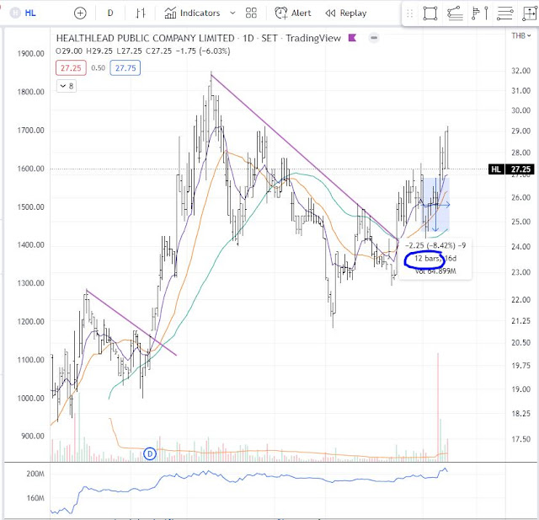Image resolution: width=539 pixels, height=520 pixels.
Task: Change the D timeframe interval
Action: pyautogui.click(x=110, y=13)
